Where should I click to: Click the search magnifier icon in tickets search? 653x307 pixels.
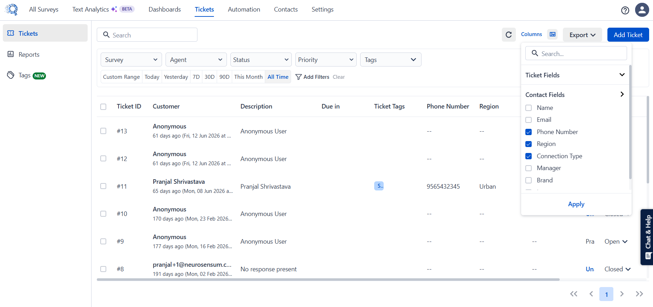point(106,35)
